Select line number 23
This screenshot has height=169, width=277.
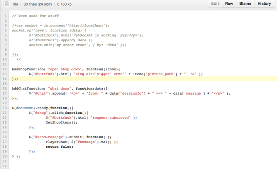click(5, 123)
